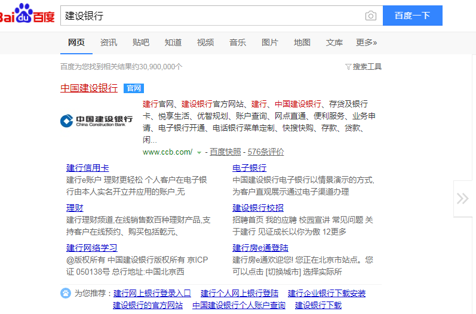Click the 搜索工具 filter option
Viewport: 476px width, 314px height.
pos(363,66)
